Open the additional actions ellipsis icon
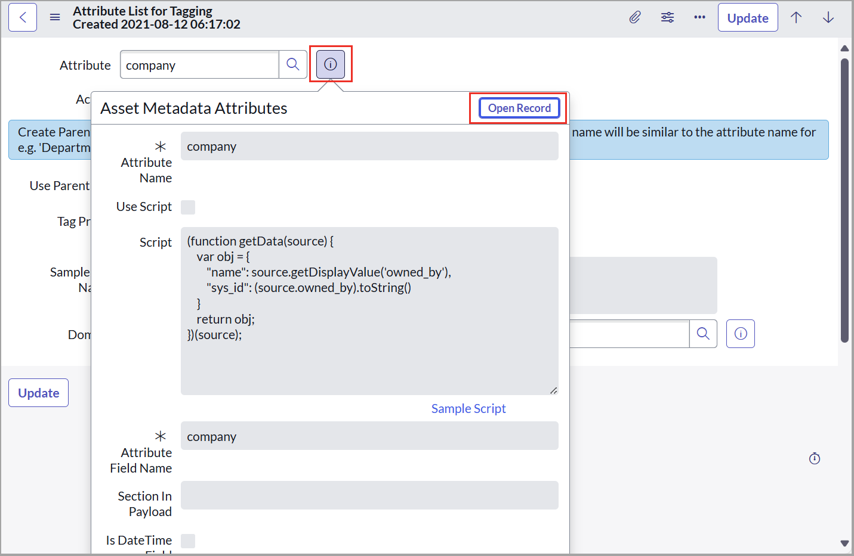854x556 pixels. tap(699, 17)
